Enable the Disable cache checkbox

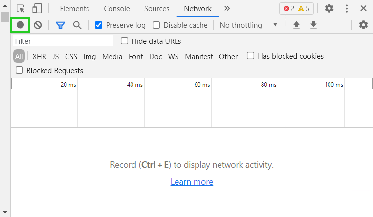(156, 25)
